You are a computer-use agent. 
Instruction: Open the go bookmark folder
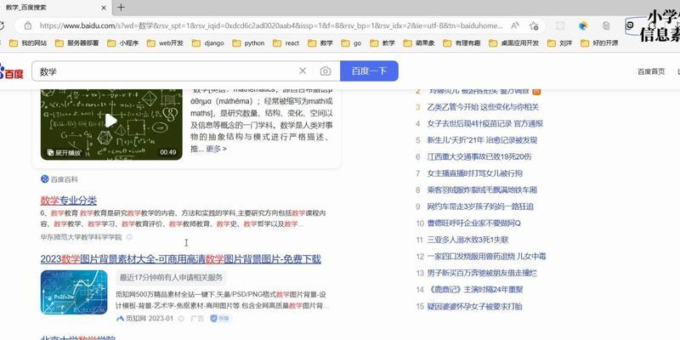(351, 43)
